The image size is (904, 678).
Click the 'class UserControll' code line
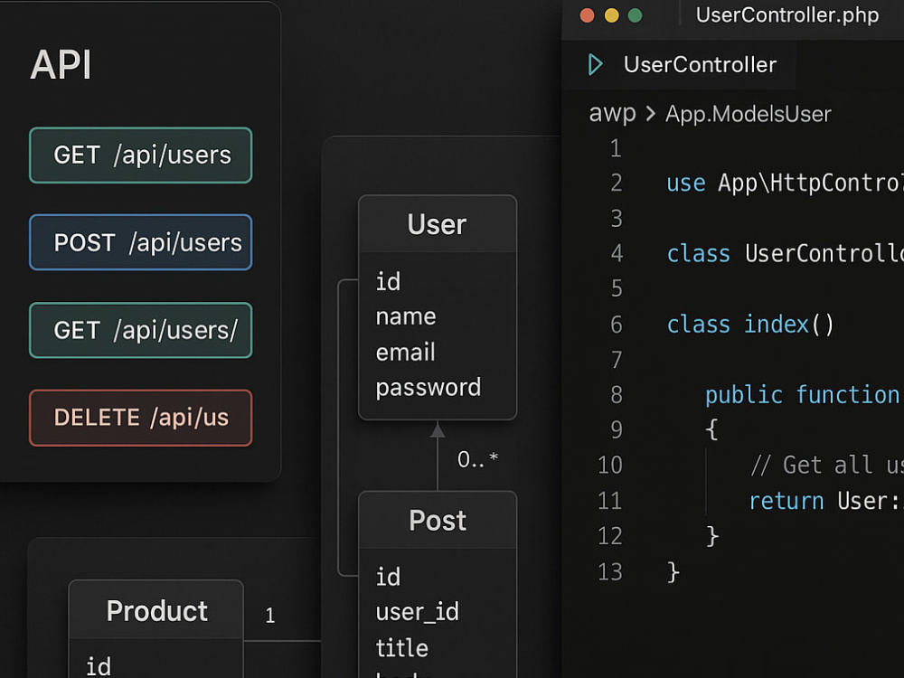click(786, 254)
